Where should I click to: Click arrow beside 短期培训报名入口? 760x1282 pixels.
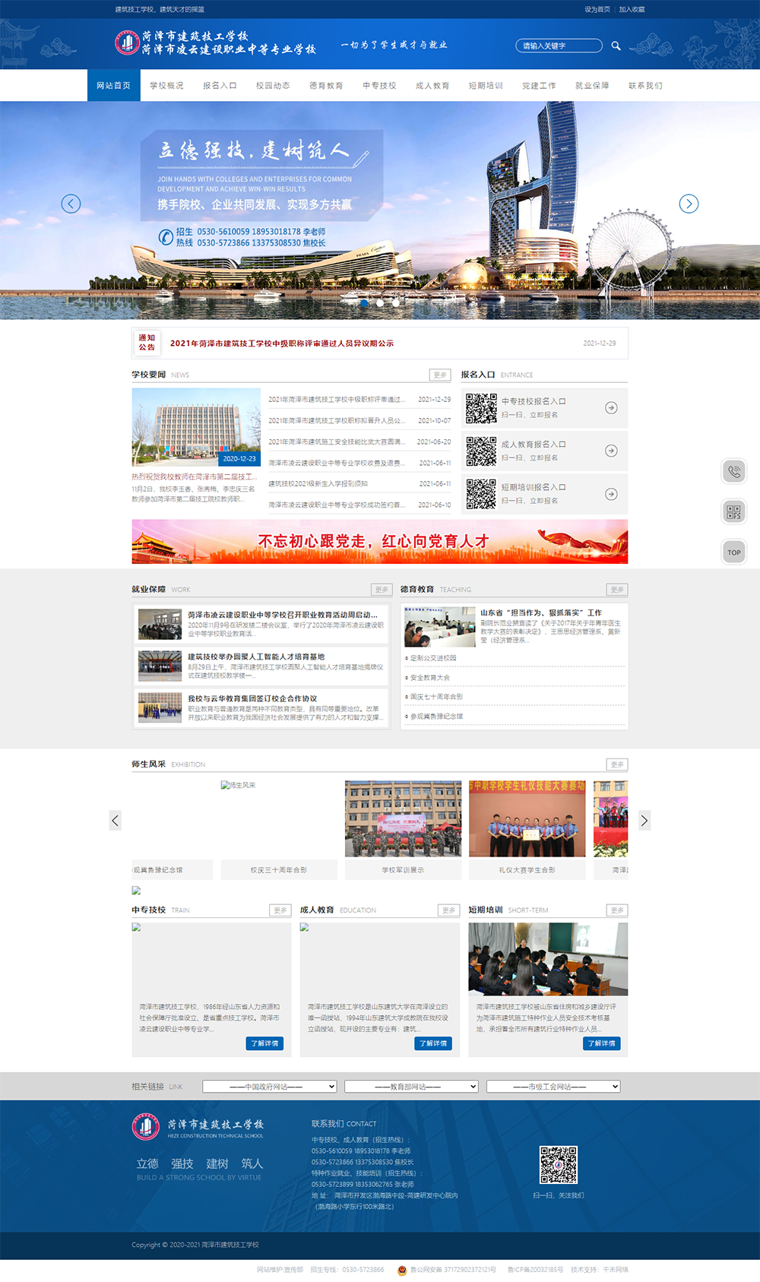tap(611, 494)
